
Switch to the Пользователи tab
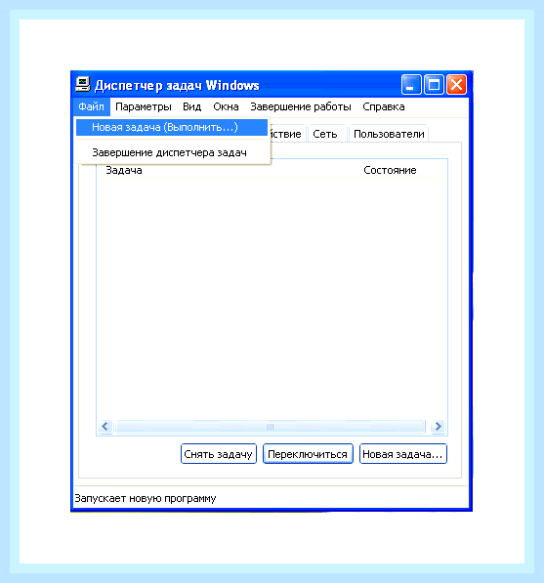(x=389, y=134)
